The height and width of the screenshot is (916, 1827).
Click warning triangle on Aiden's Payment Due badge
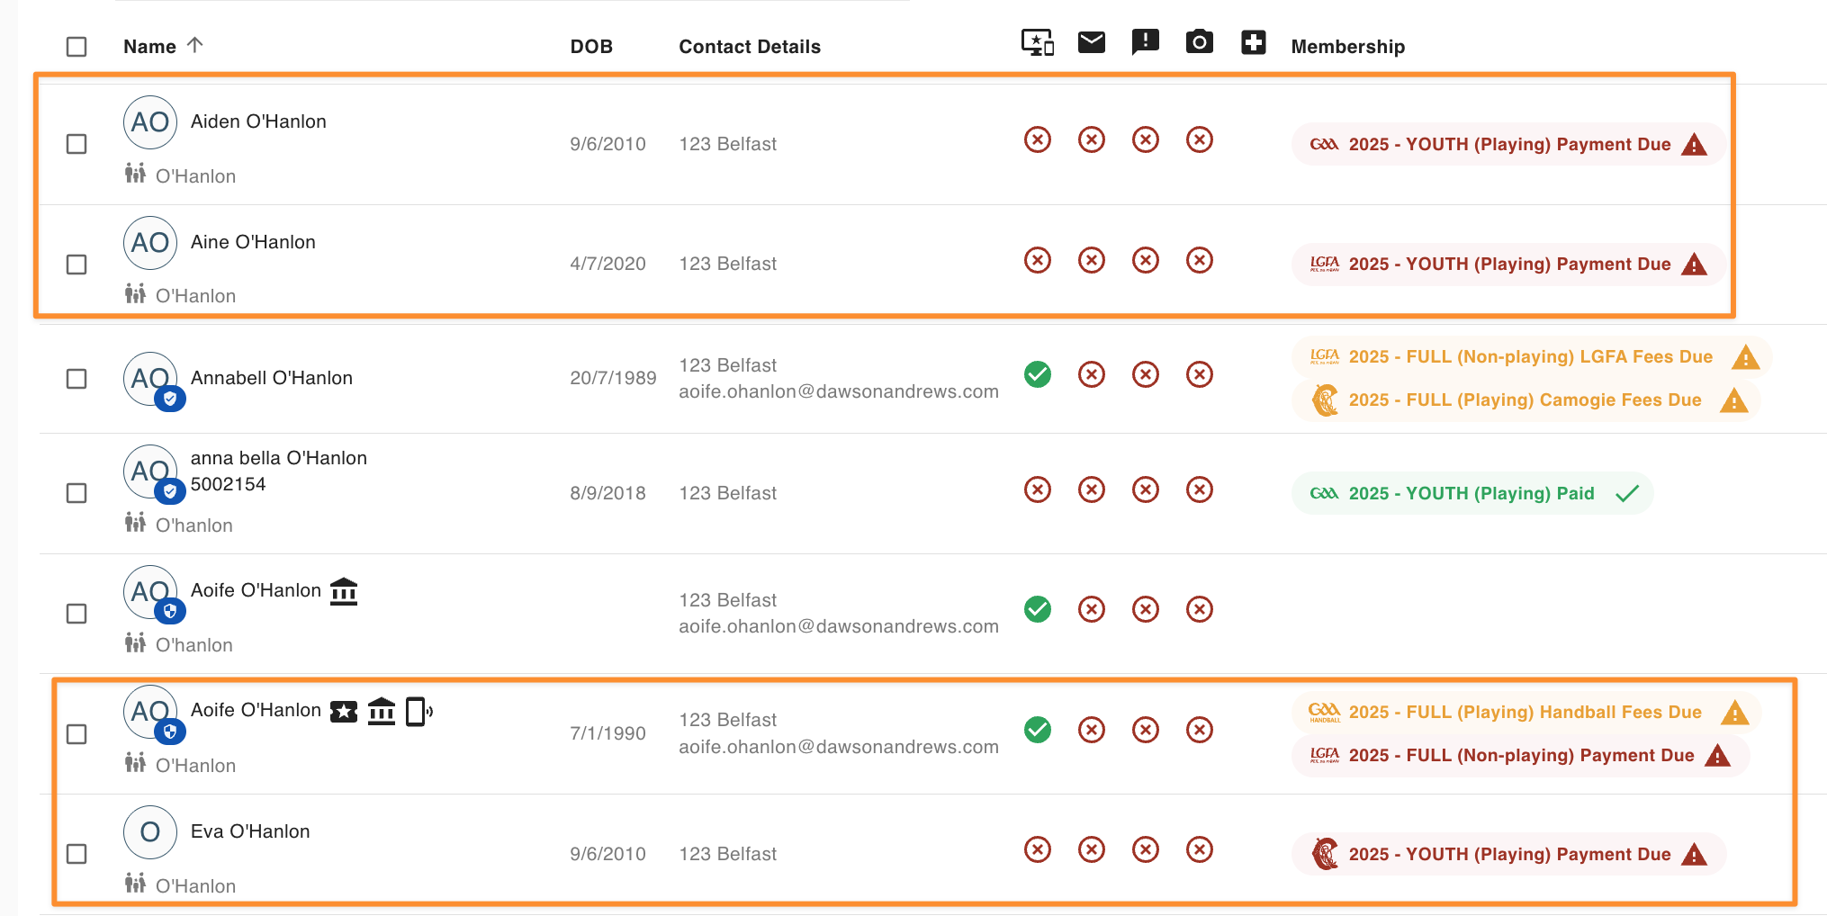click(1695, 144)
